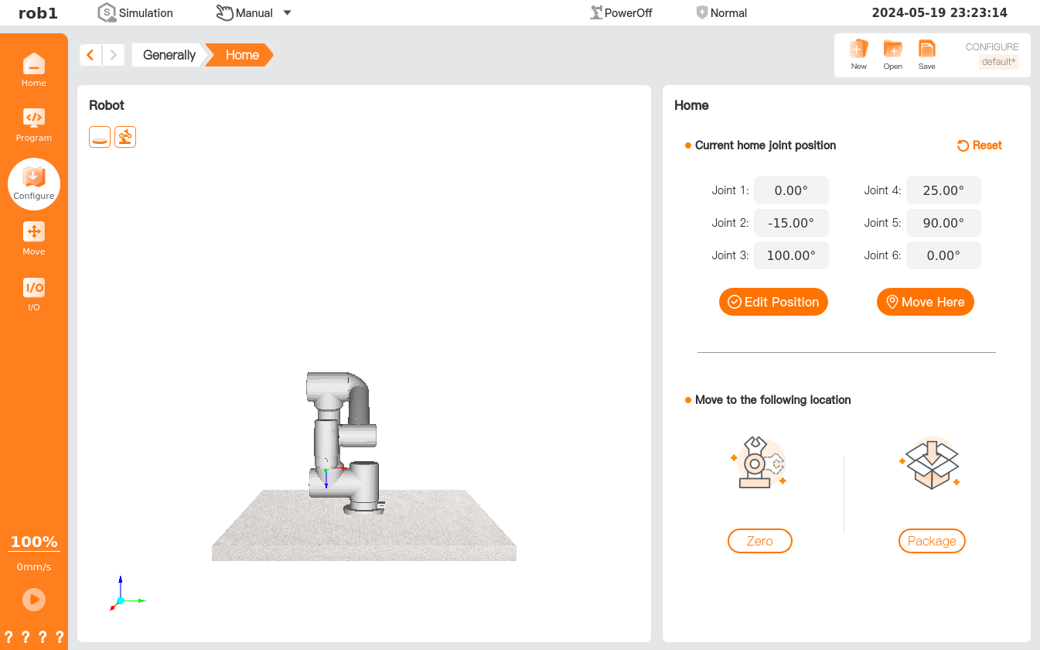Click the Joint 3 value field
Image resolution: width=1040 pixels, height=650 pixels.
790,255
